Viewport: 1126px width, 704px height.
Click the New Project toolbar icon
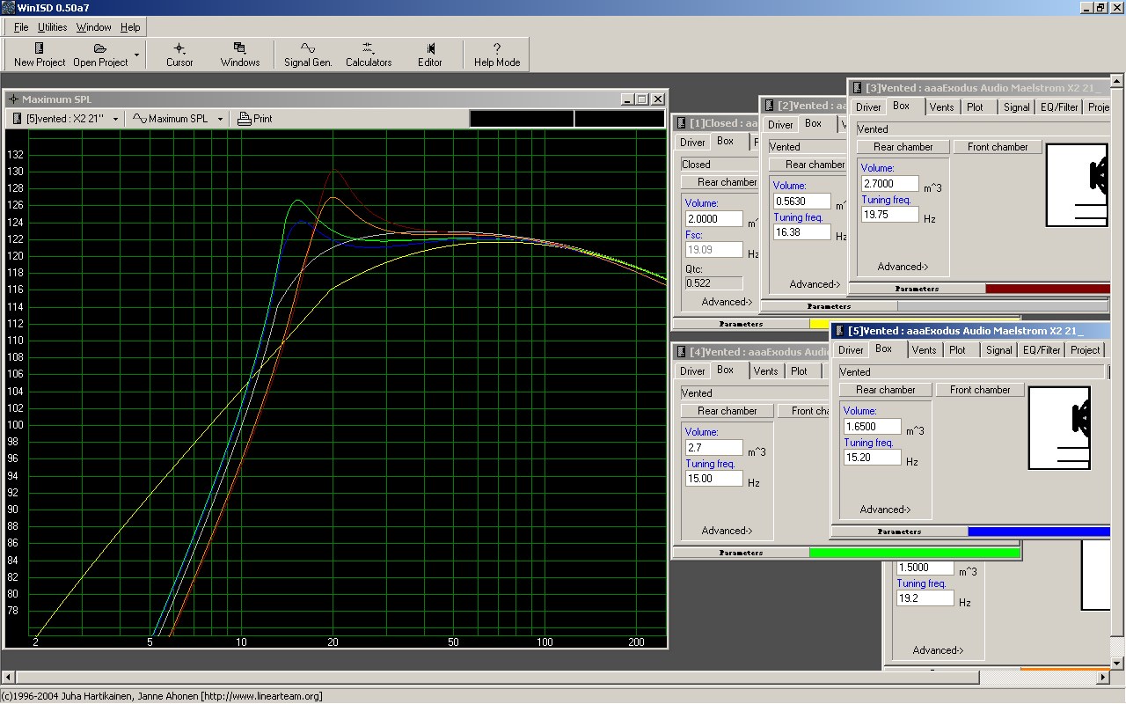(39, 48)
